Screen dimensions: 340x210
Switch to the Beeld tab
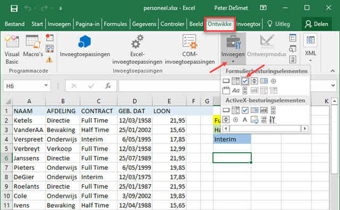tap(196, 24)
